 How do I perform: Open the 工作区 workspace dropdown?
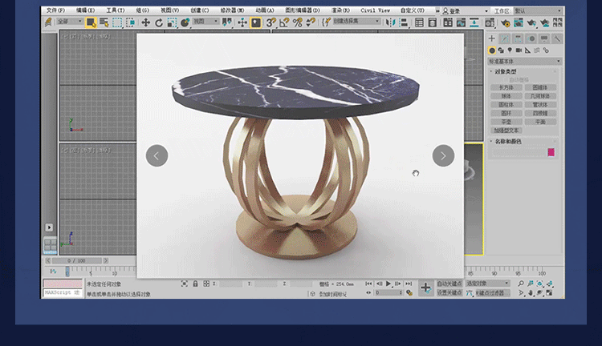539,10
